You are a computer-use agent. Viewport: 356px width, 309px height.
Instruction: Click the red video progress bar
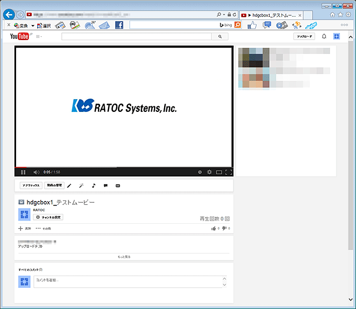(21, 168)
